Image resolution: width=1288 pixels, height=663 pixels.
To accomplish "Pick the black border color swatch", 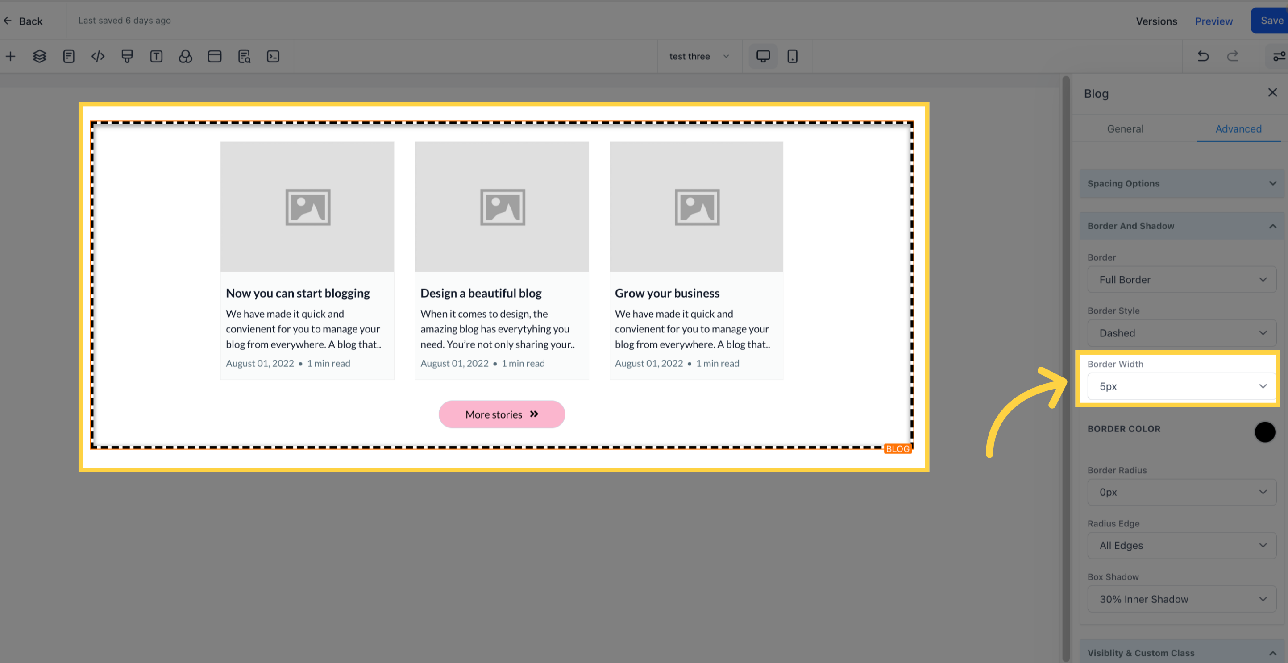I will click(1264, 432).
